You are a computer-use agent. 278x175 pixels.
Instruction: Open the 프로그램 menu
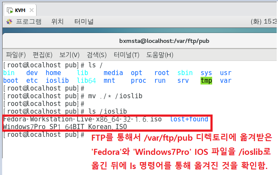point(29,21)
